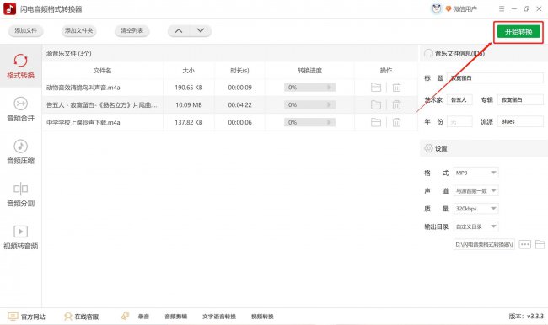The width and height of the screenshot is (548, 325).
Task: Click the progress bar of 中学学校上课铃声下载.m4a
Action: click(309, 122)
